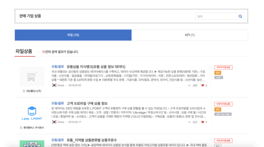The width and height of the screenshot is (264, 147).
Task: Click the heart icon on 유통상품 지식뱅크 listing
Action: click(x=202, y=85)
